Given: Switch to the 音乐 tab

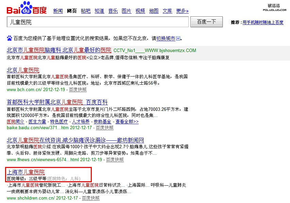Looking at the screenshot, I should click(113, 11).
